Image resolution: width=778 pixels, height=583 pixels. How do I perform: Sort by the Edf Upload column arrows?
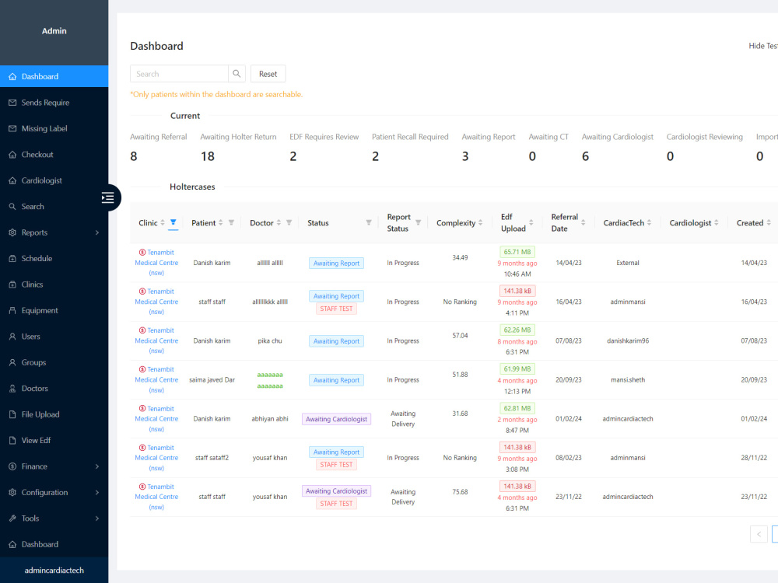pyautogui.click(x=531, y=222)
